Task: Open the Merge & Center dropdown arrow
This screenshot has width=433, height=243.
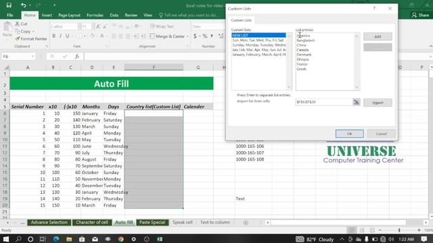Action: tap(187, 36)
